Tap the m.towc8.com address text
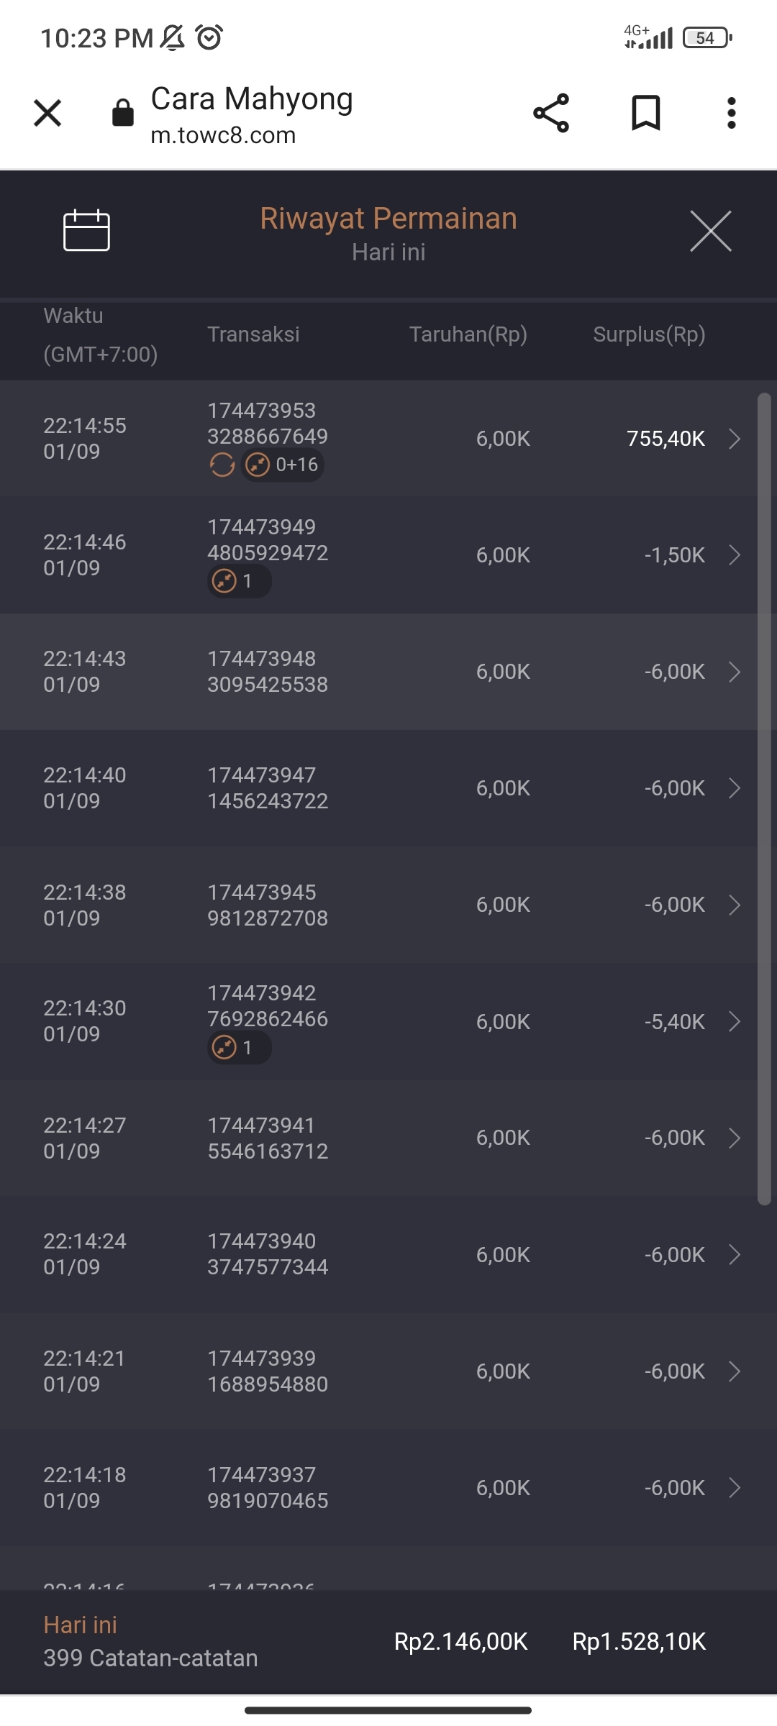The width and height of the screenshot is (777, 1726). [223, 135]
